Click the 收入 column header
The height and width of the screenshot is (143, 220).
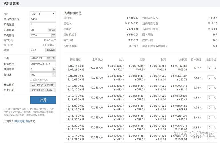(x=121, y=59)
